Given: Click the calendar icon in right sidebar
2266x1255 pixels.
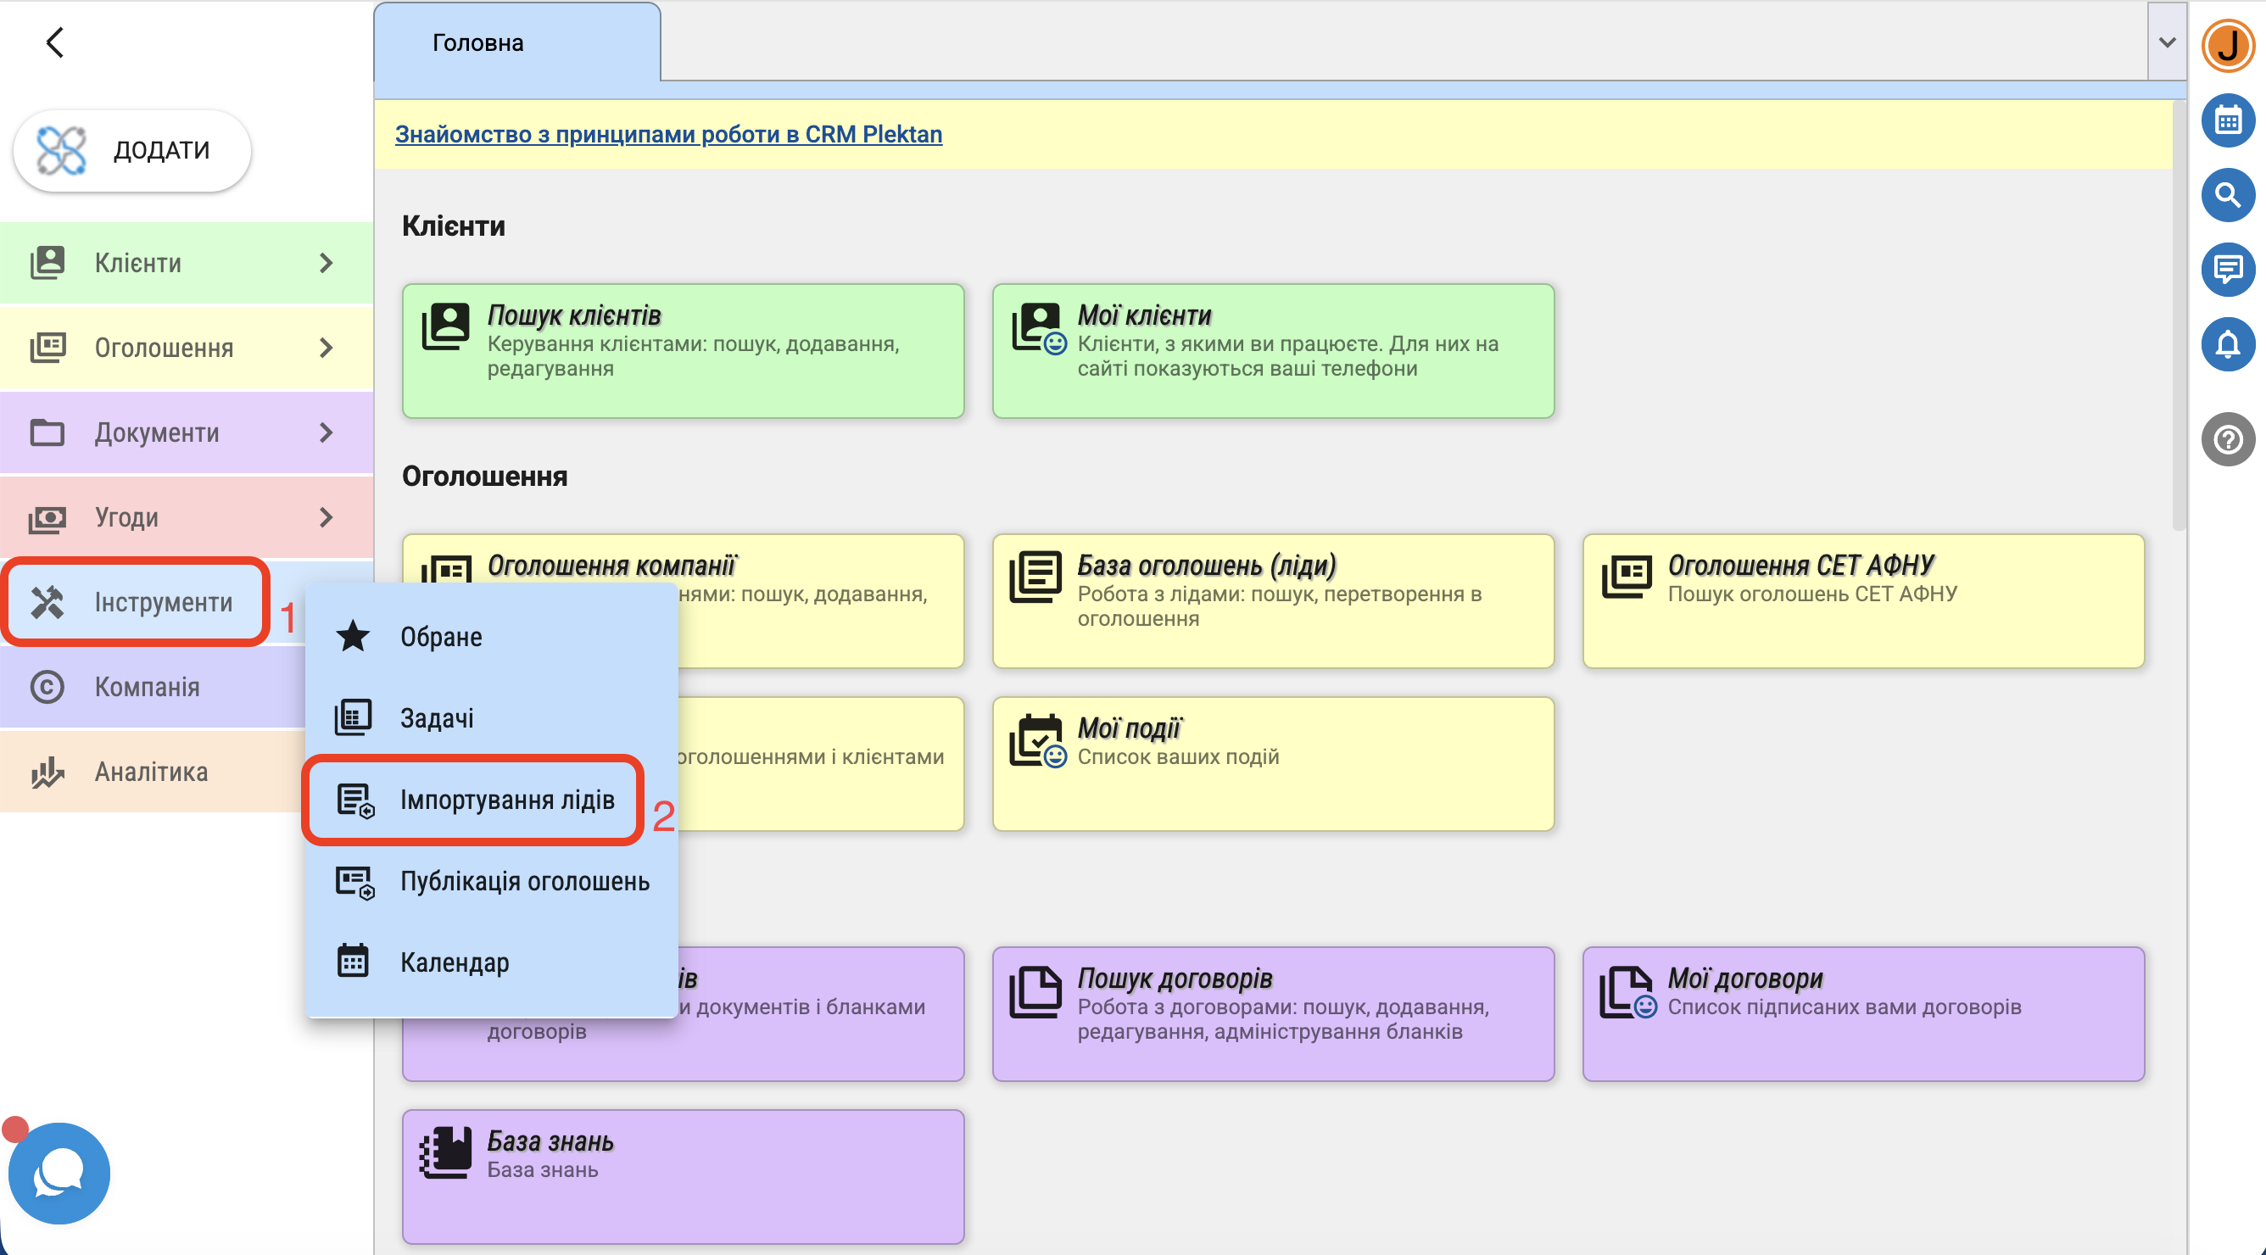Looking at the screenshot, I should click(2226, 120).
